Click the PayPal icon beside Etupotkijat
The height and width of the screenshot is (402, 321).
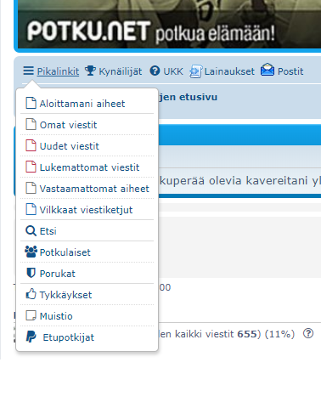[x=31, y=337]
